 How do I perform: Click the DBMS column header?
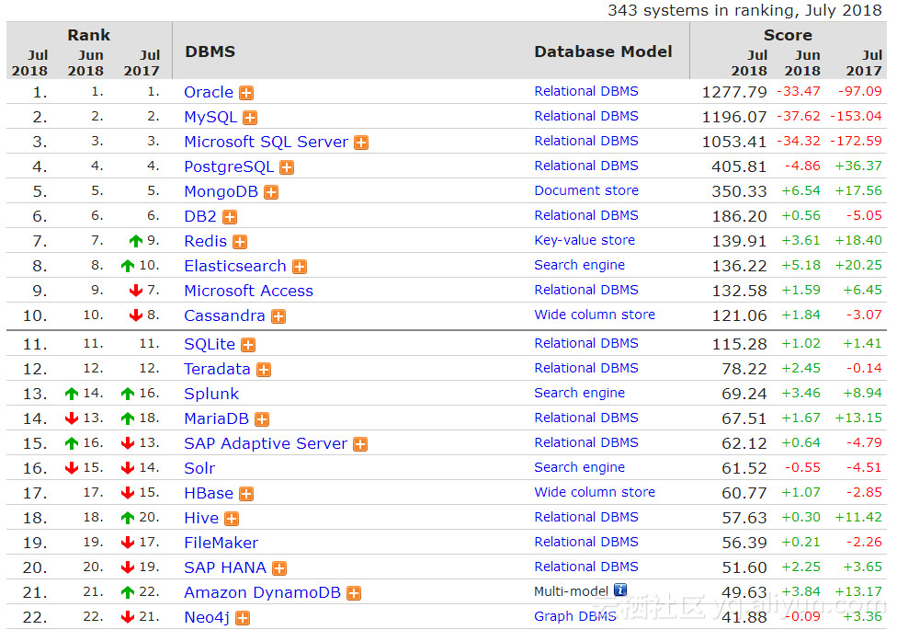(210, 52)
